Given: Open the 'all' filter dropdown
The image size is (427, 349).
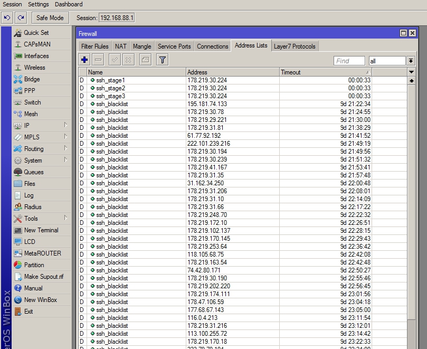Looking at the screenshot, I should (x=411, y=61).
